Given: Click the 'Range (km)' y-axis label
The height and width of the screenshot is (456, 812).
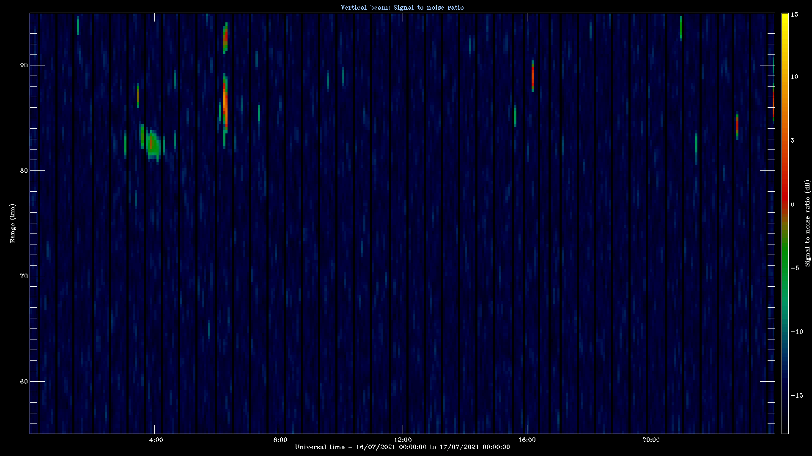Looking at the screenshot, I should pos(13,223).
